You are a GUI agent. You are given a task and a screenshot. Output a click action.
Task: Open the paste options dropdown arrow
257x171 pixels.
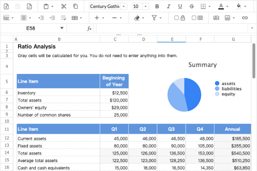point(52,7)
